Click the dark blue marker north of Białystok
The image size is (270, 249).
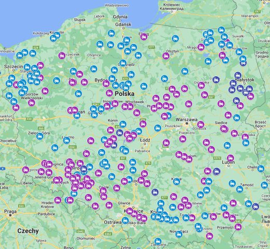pyautogui.click(x=238, y=75)
